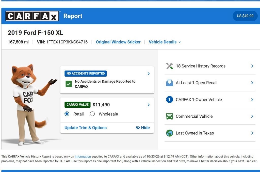
Task: Expand the Vehicle Details dropdown
Action: point(165,42)
